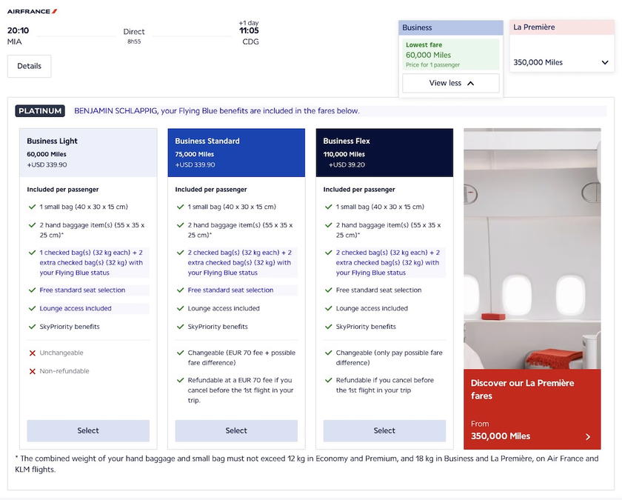Click checkmark beside Business Flex lounge access

(329, 308)
